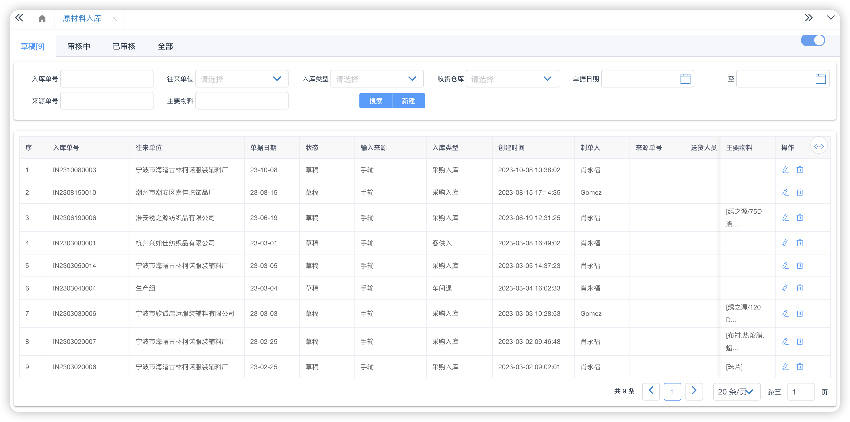Click the 搜索 button
This screenshot has width=850, height=422.
pyautogui.click(x=375, y=101)
